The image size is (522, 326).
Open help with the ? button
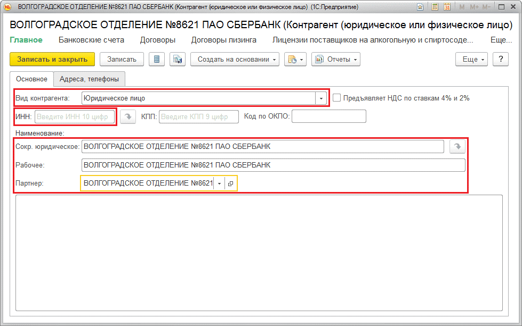click(501, 60)
